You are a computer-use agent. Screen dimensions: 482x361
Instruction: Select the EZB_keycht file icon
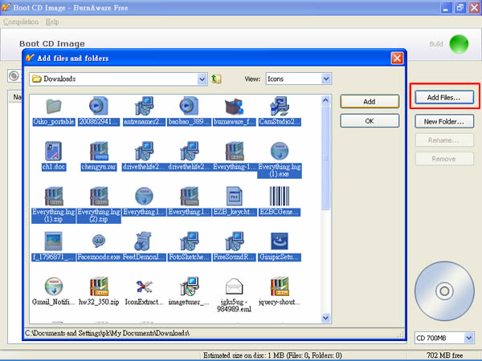point(235,197)
